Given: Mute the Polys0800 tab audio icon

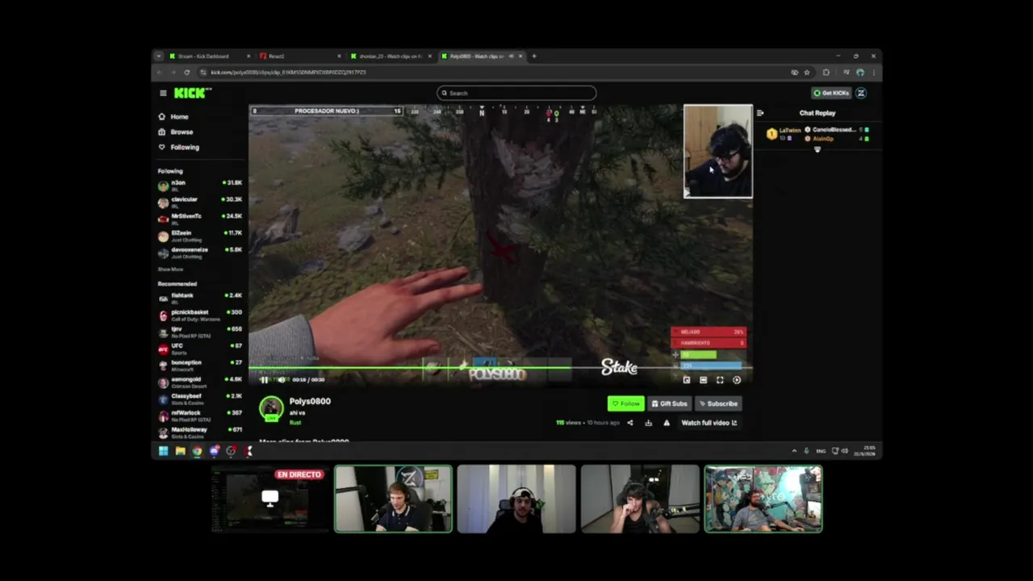Looking at the screenshot, I should tap(511, 56).
